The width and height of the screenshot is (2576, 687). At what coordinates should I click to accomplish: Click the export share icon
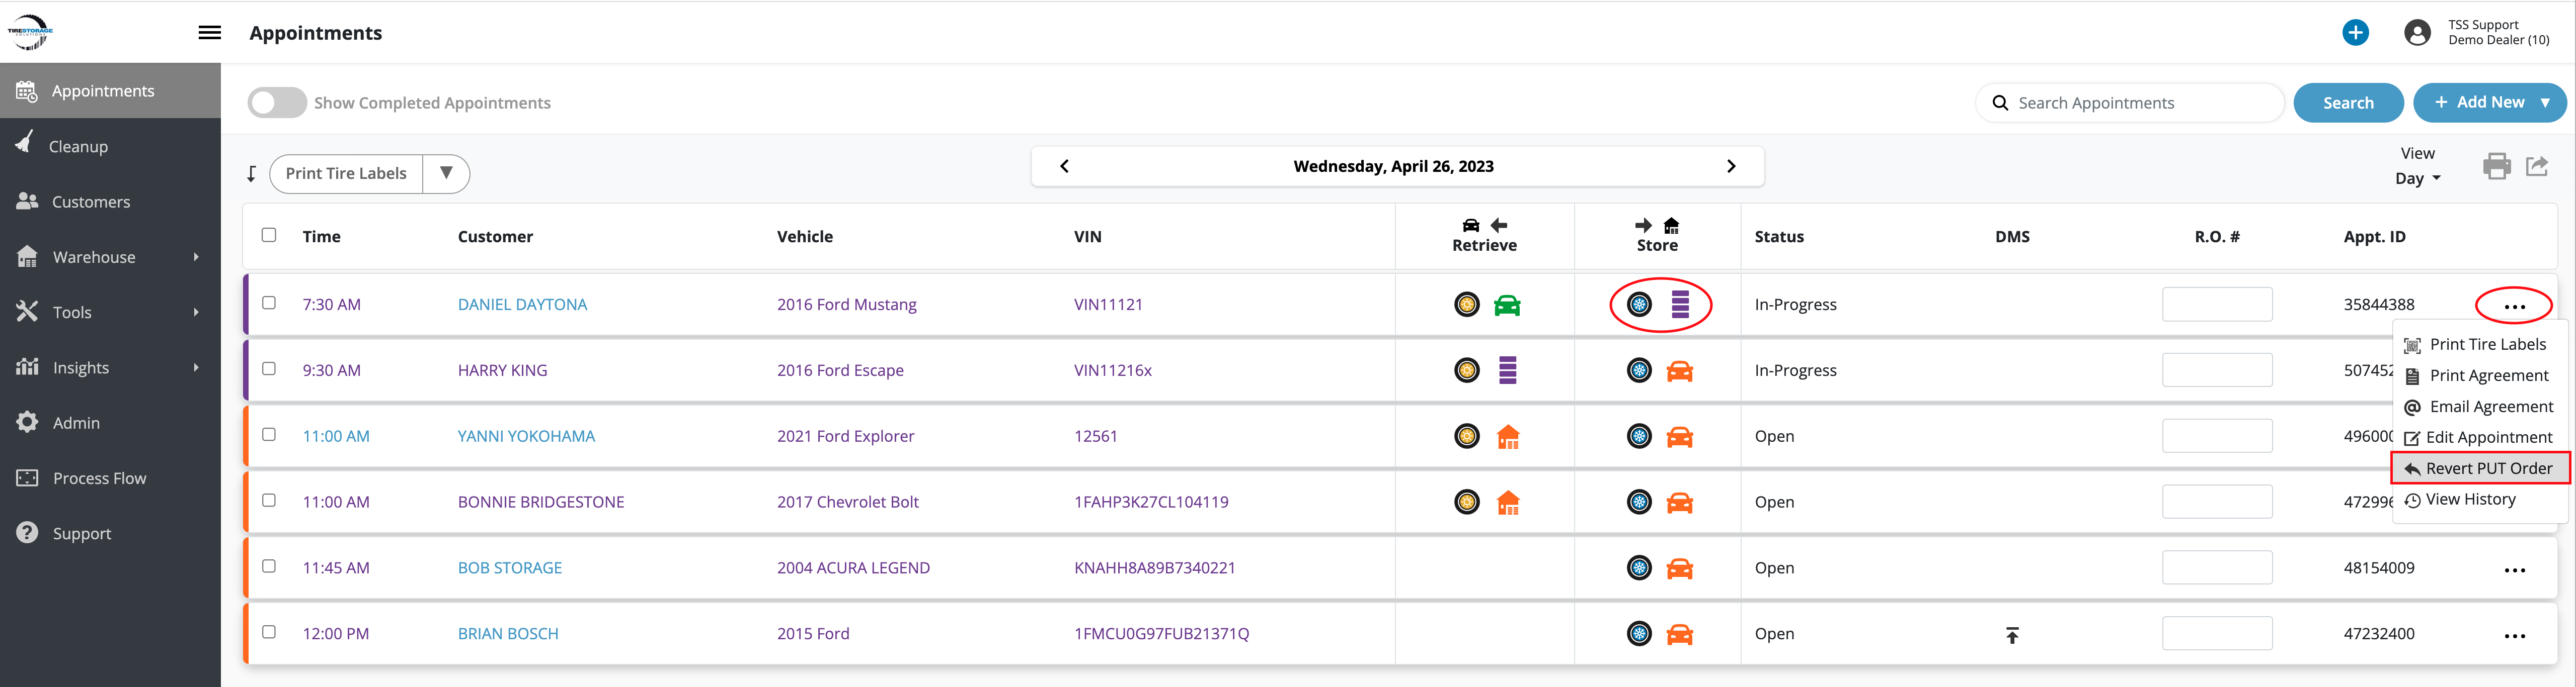tap(2537, 166)
